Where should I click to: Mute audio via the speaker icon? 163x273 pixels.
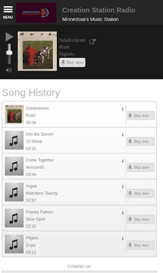pyautogui.click(x=9, y=70)
